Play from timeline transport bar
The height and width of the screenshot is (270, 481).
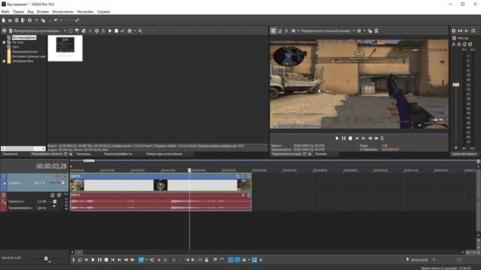(93, 260)
